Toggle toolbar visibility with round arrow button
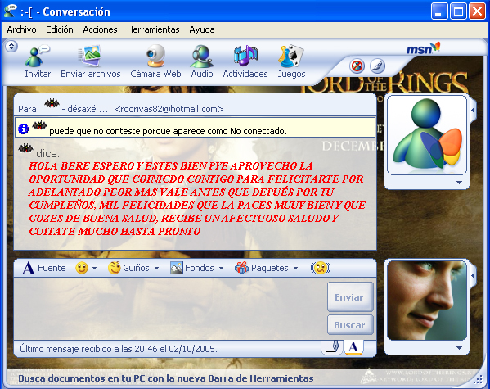The height and width of the screenshot is (389, 490). coord(11,47)
